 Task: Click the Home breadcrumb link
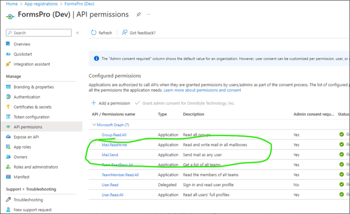[12, 4]
